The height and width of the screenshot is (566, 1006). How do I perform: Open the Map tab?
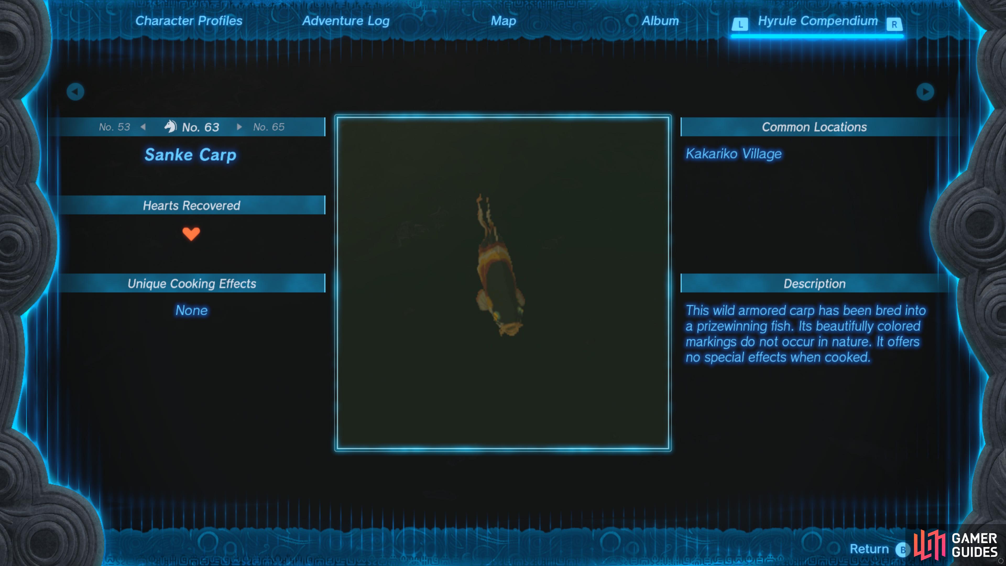503,21
